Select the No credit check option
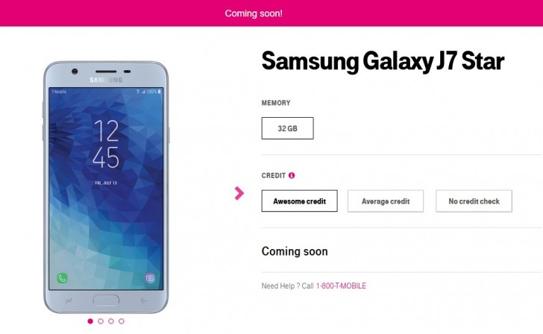 click(474, 201)
